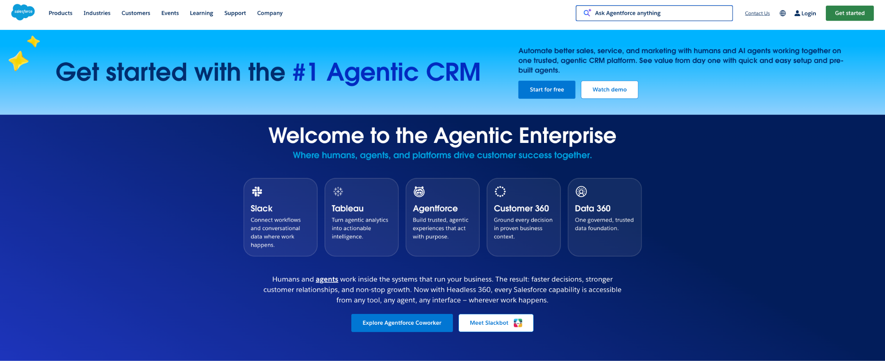Viewport: 885px width, 361px height.
Task: Click the 'Welcome to the Agentic Enterprise' heading
Action: [x=442, y=136]
